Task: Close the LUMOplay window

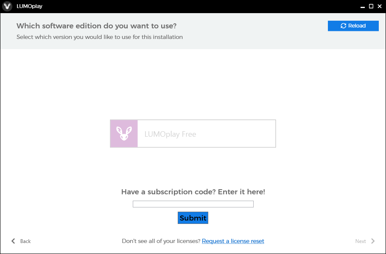Action: click(380, 6)
